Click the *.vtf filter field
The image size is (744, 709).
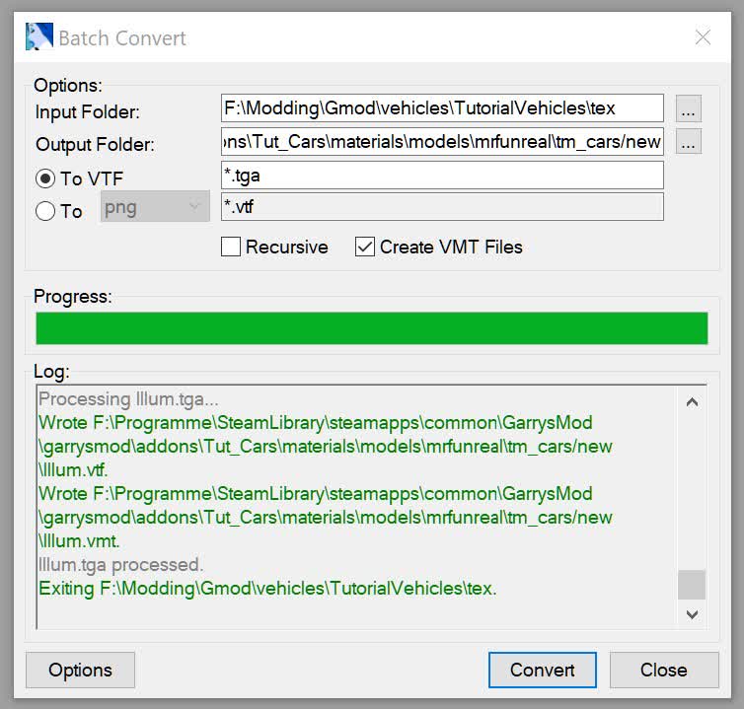coord(442,207)
